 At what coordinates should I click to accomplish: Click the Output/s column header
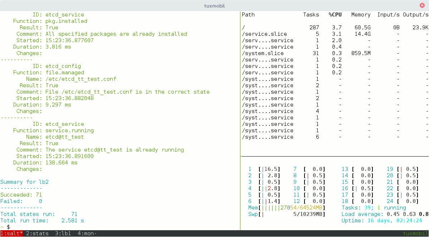tap(415, 15)
